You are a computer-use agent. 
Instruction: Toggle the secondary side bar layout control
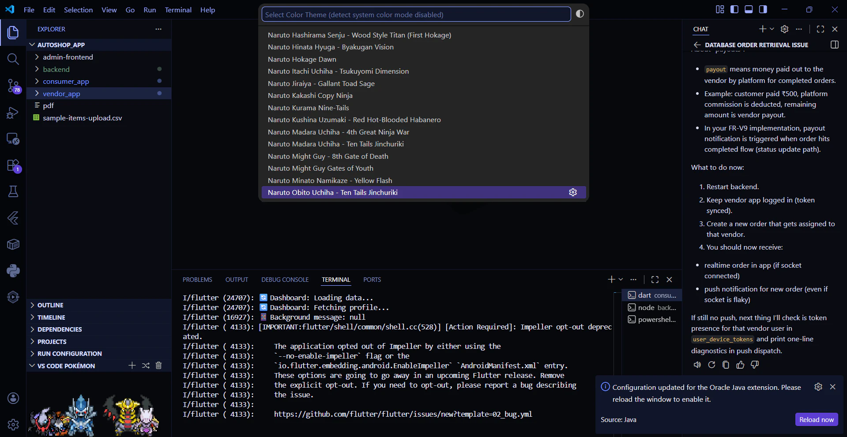[x=763, y=9]
